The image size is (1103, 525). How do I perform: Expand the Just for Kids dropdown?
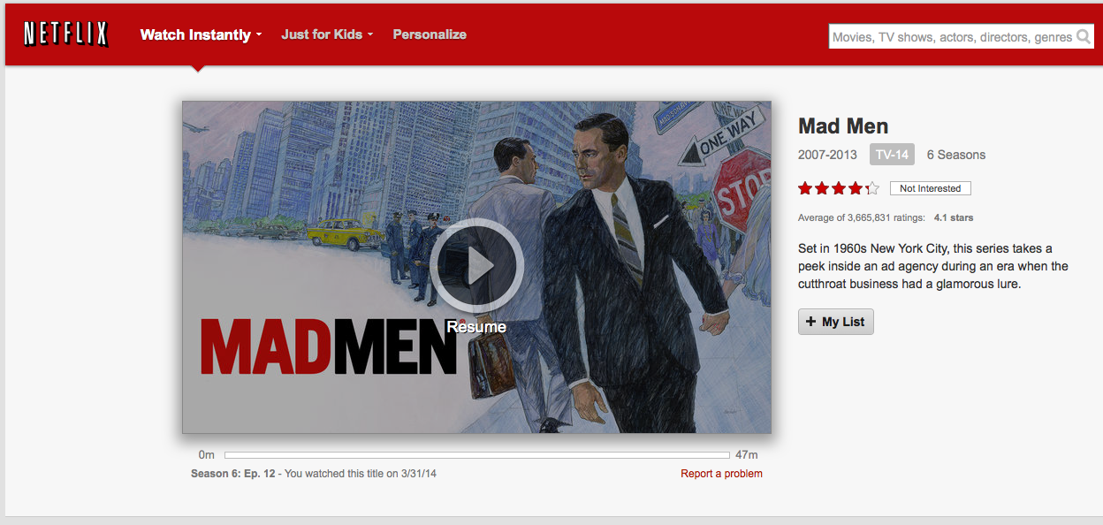coord(327,34)
